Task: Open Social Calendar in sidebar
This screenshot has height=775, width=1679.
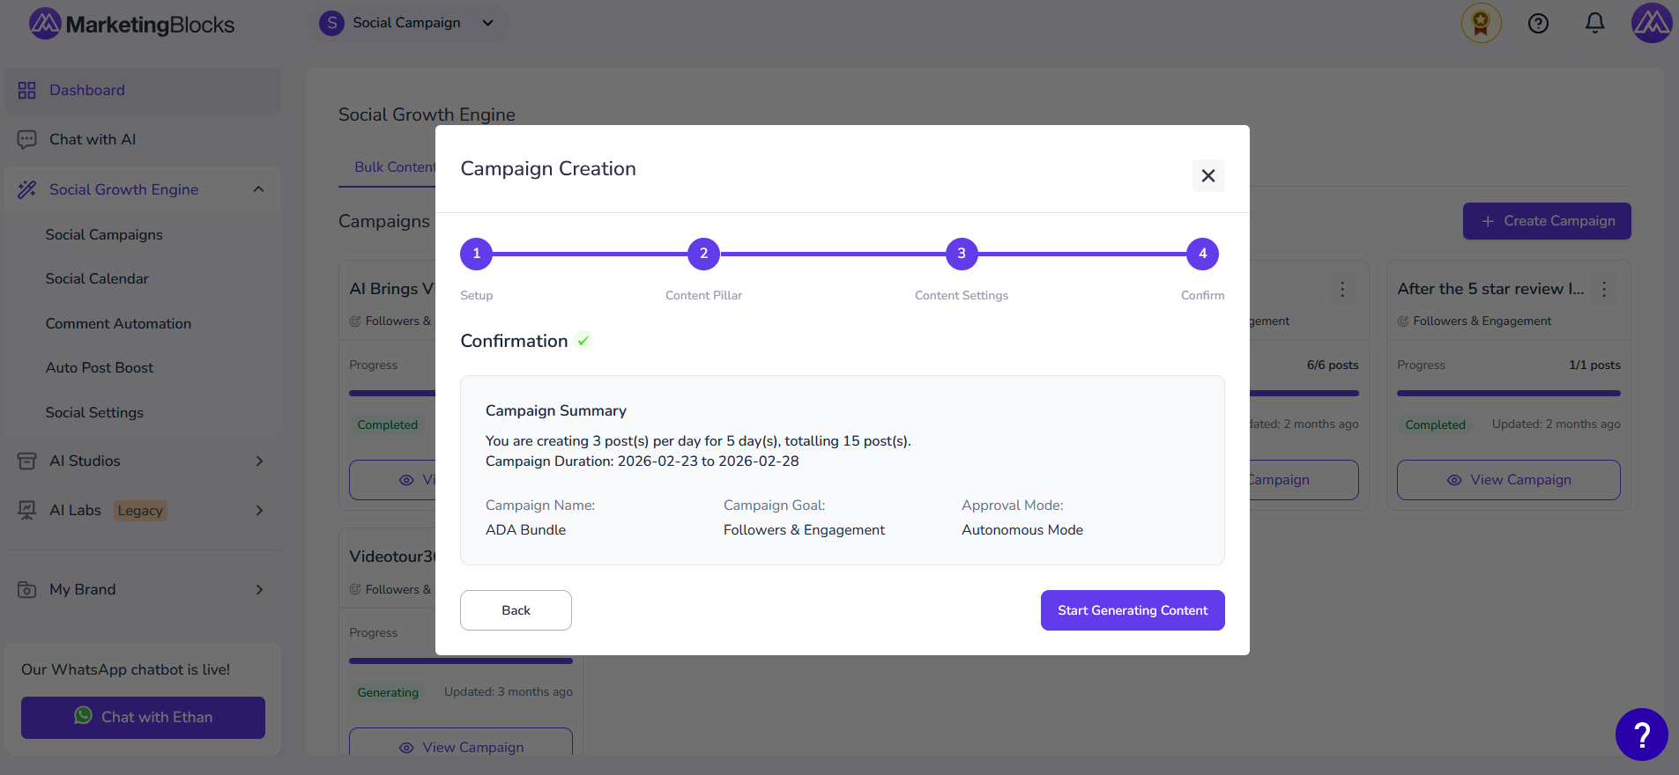Action: tap(97, 278)
